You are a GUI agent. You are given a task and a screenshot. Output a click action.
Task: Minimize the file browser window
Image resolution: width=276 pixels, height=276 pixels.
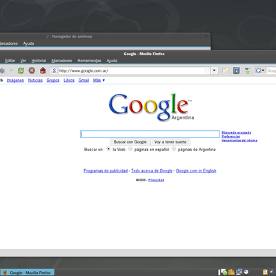pyautogui.click(x=195, y=36)
